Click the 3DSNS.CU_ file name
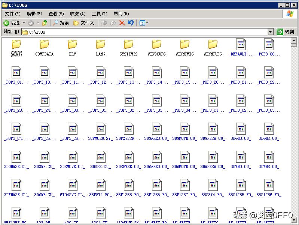The image size is (299, 225). (x=101, y=167)
